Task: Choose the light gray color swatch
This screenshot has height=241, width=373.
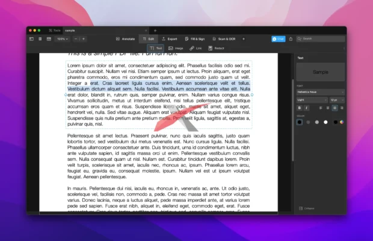Action: click(317, 122)
